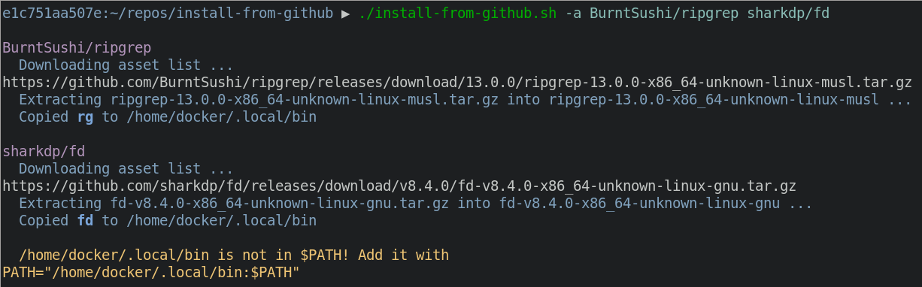
Task: Click the PATH="/home/docker/.local/bin:$PATH" line
Action: [151, 272]
